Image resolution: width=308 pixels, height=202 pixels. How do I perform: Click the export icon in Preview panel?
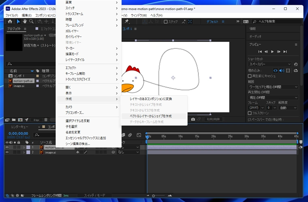(295, 71)
